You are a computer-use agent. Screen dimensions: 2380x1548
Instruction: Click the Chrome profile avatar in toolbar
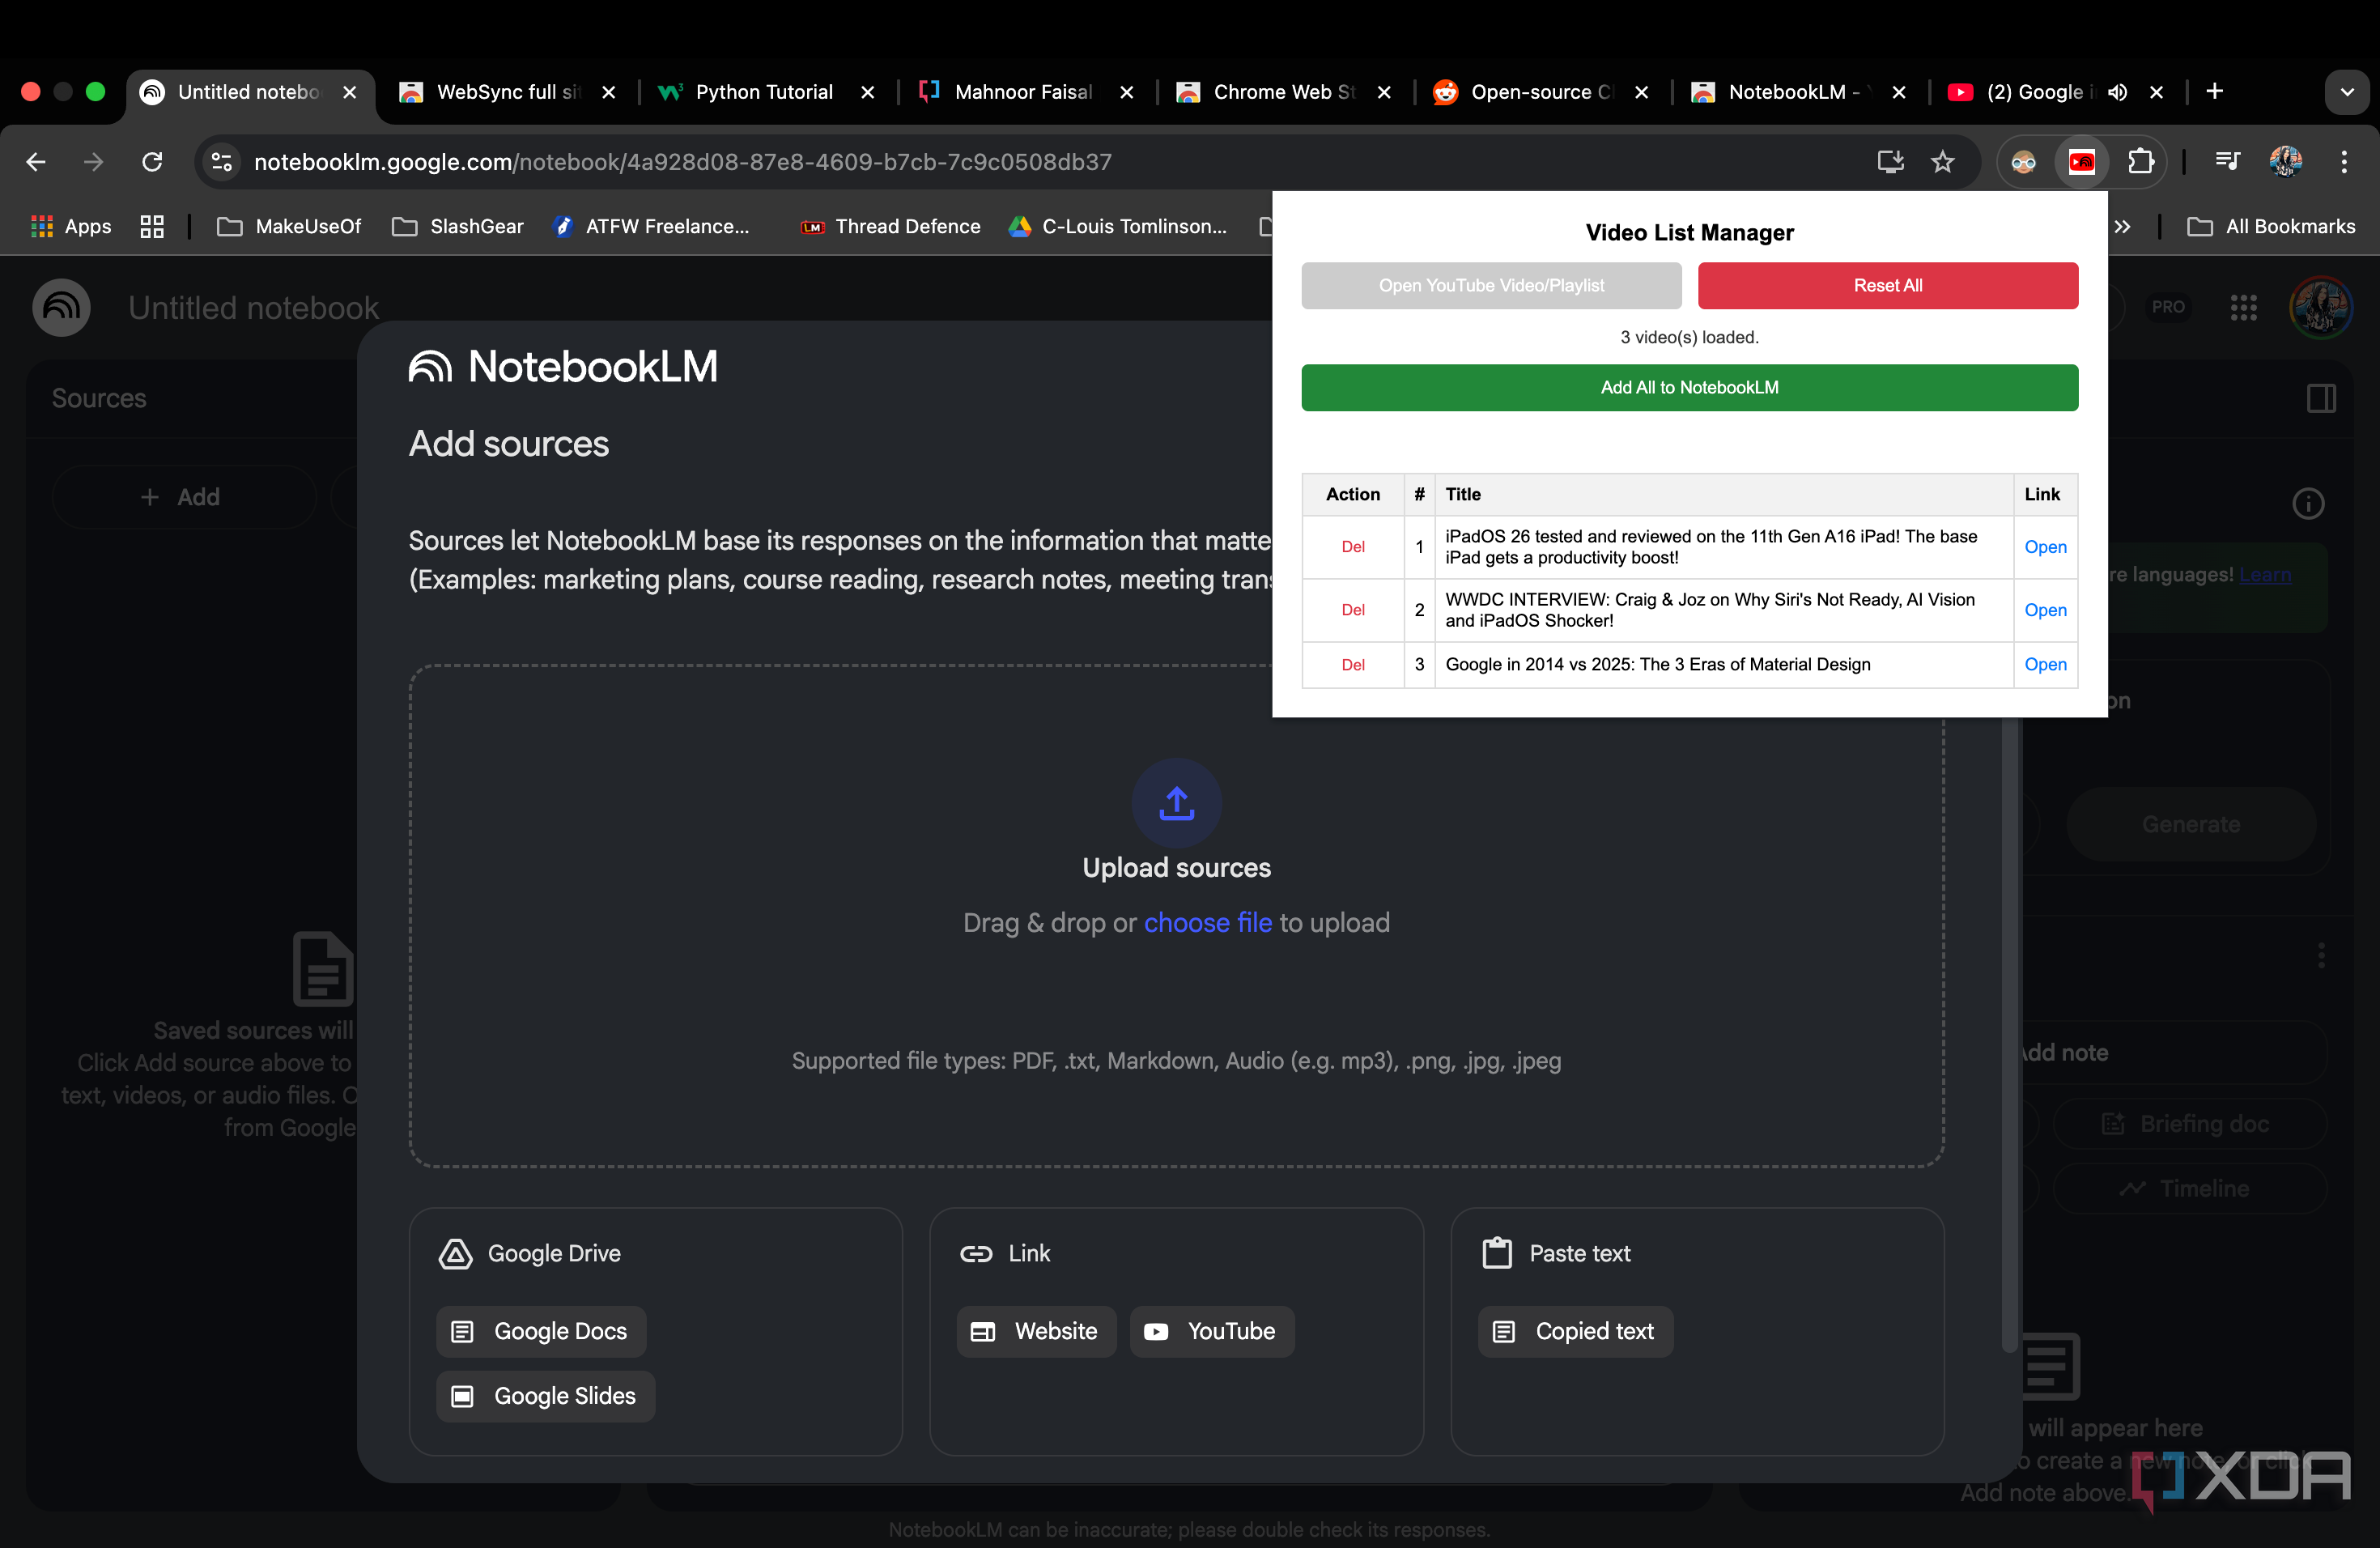tap(2286, 162)
